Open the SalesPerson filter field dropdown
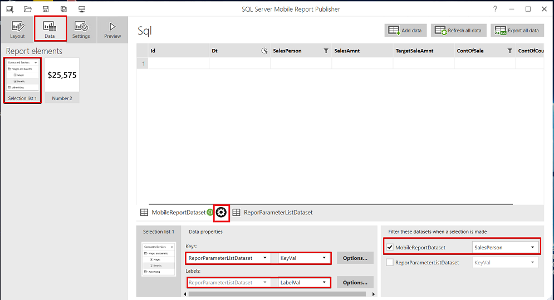554x300 pixels. point(505,247)
